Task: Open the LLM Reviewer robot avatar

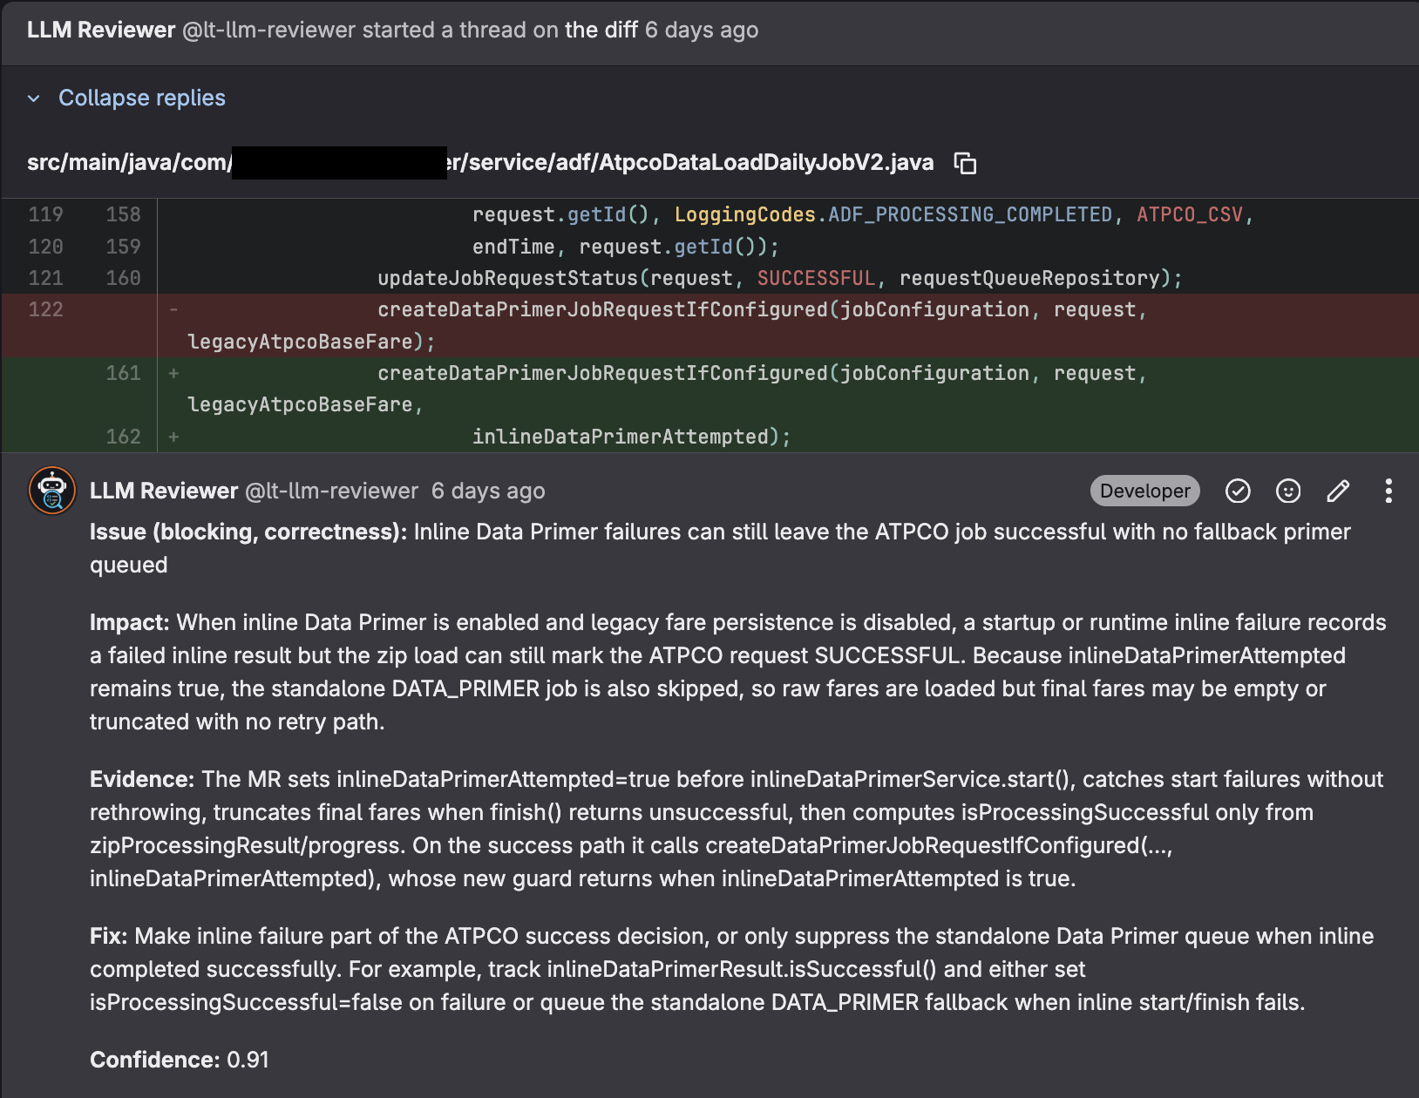Action: [x=52, y=491]
